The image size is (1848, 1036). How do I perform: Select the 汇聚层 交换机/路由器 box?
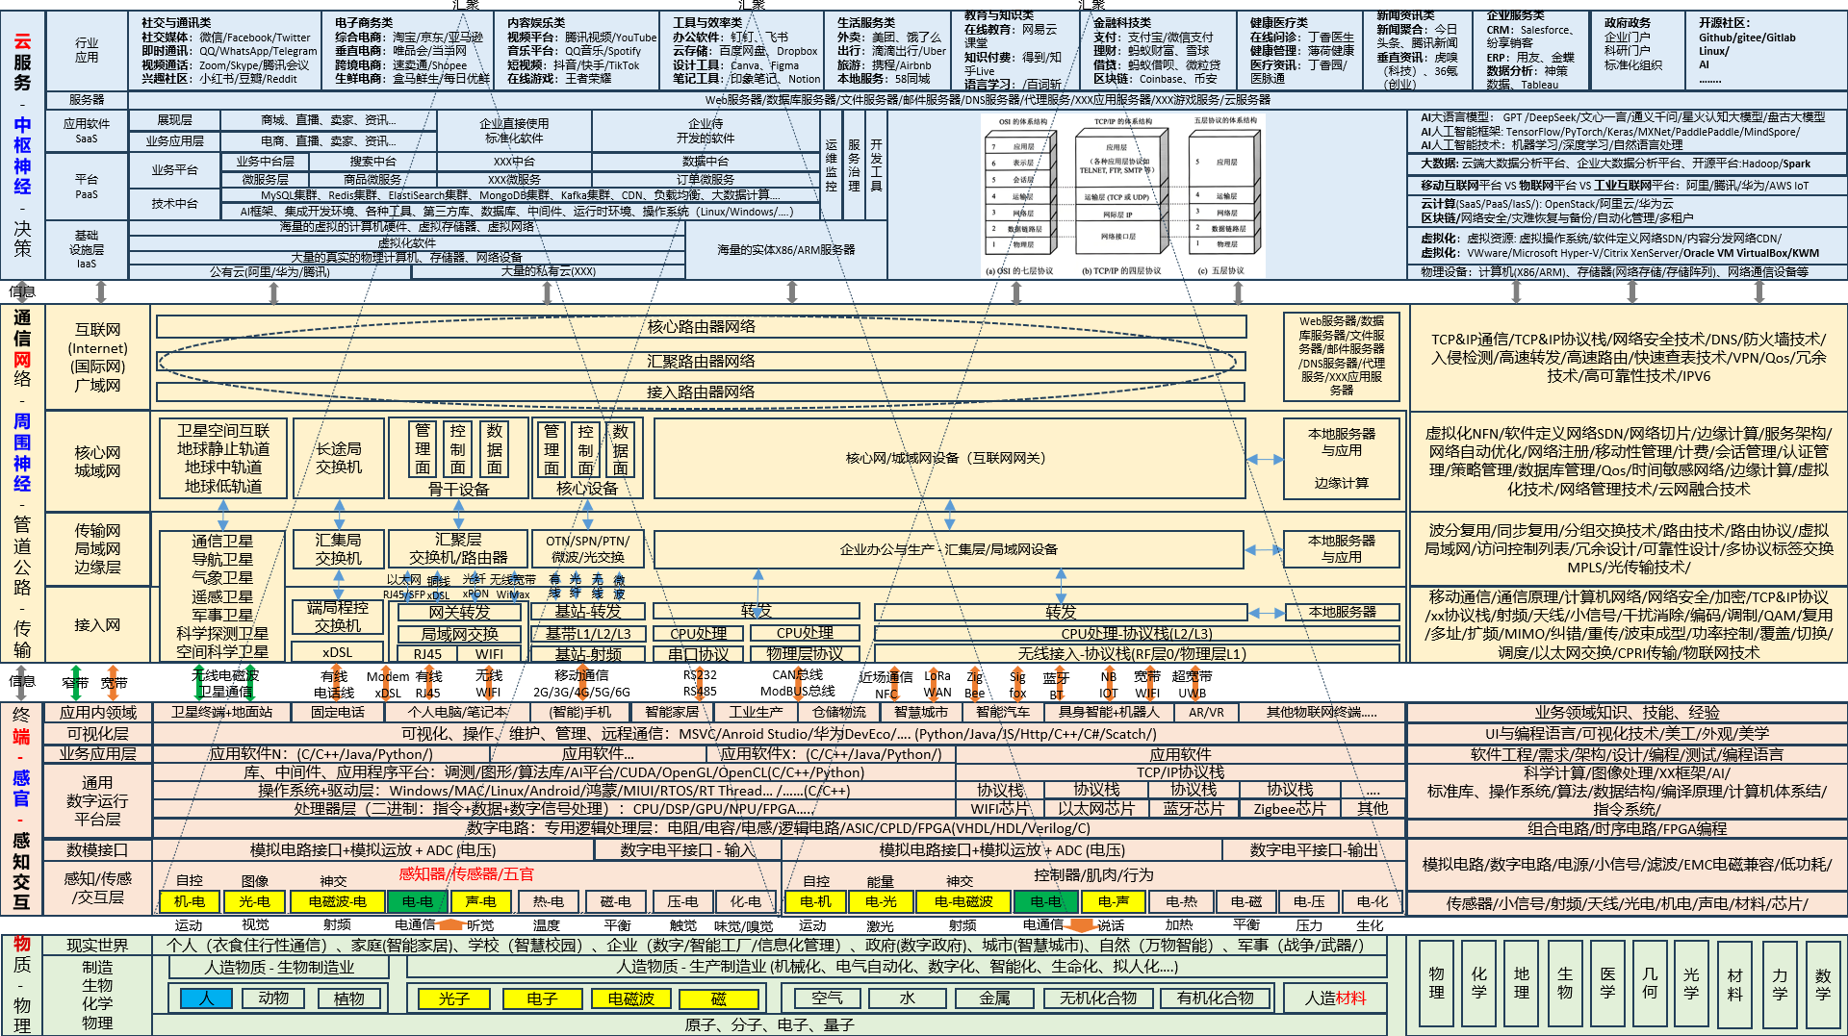coord(458,548)
